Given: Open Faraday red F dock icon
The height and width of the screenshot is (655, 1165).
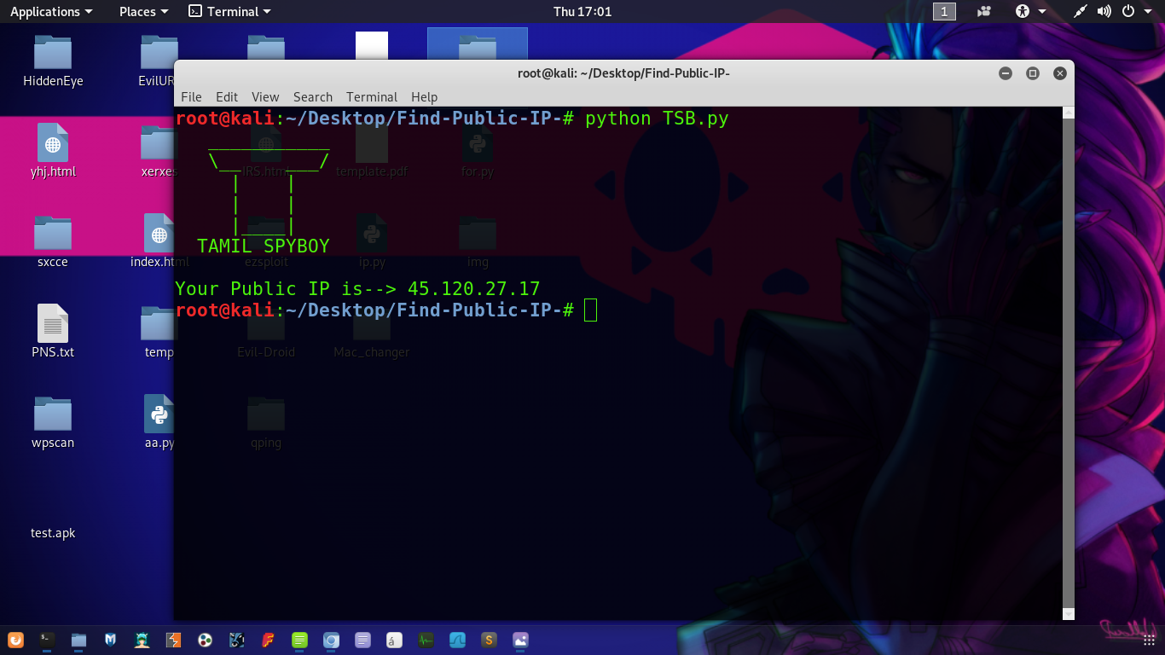Looking at the screenshot, I should (268, 640).
